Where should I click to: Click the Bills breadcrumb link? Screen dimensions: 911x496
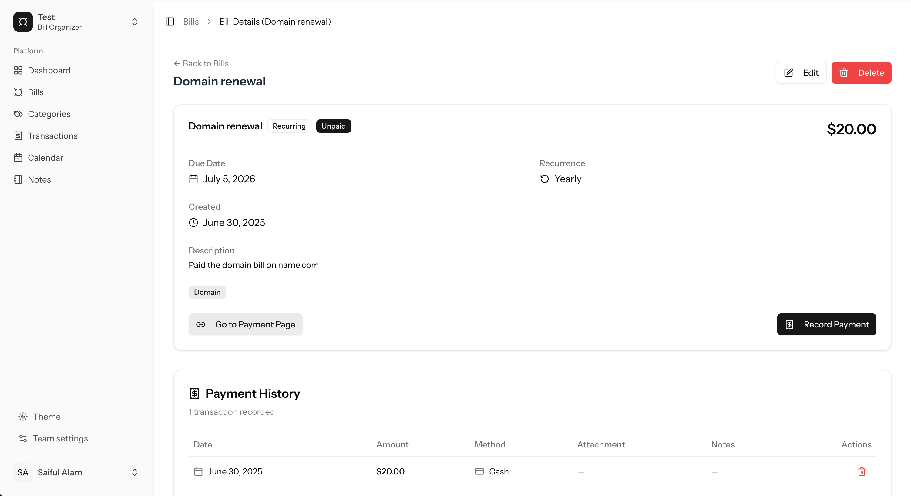click(191, 22)
